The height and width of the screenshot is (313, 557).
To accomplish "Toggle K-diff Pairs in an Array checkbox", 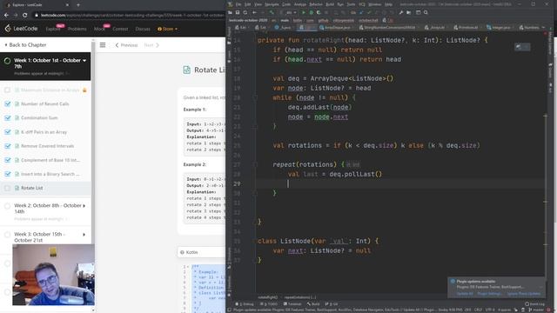I will (8, 132).
